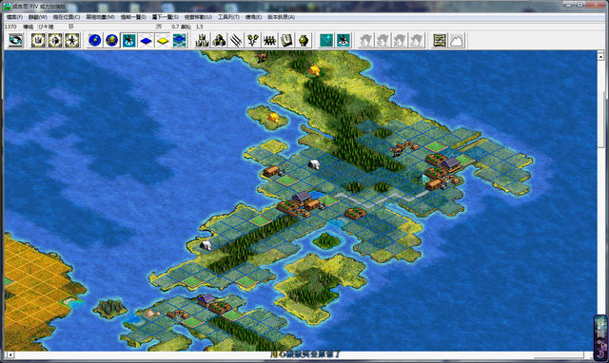
Task: Open the toolbar (T) menu
Action: [228, 17]
